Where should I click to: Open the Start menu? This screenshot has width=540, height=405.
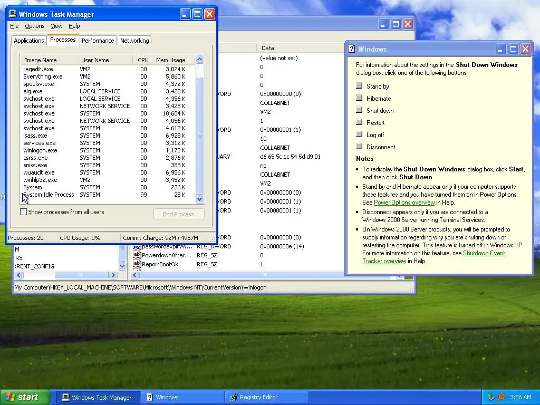24,397
